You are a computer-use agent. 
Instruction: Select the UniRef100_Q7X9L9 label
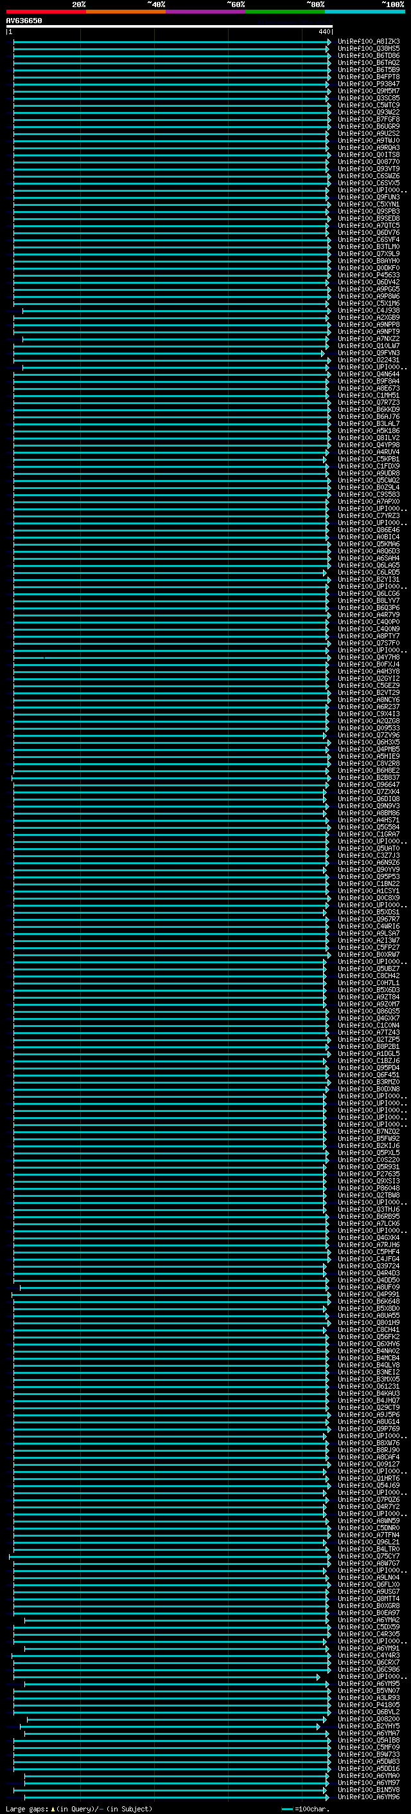tap(368, 254)
